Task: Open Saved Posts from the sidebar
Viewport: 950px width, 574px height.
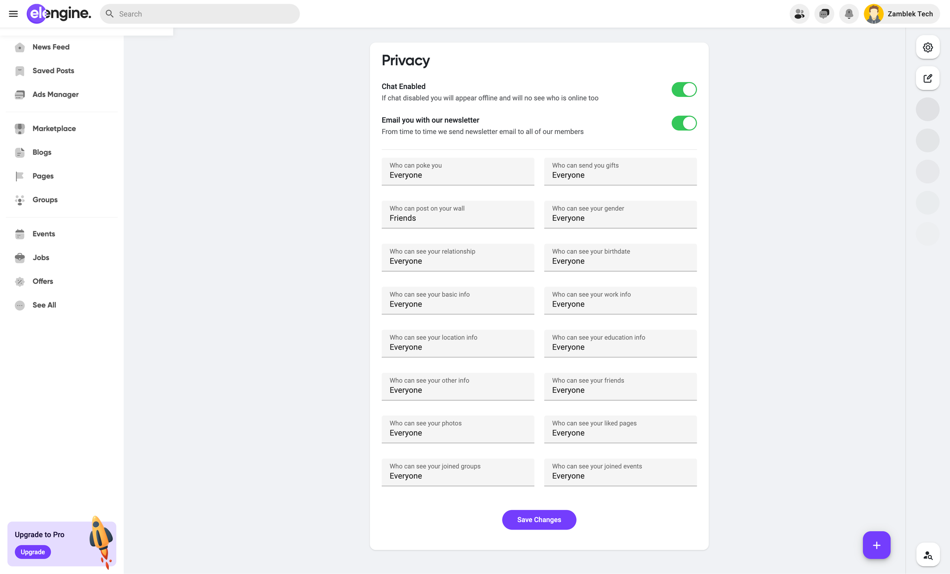Action: (x=53, y=70)
